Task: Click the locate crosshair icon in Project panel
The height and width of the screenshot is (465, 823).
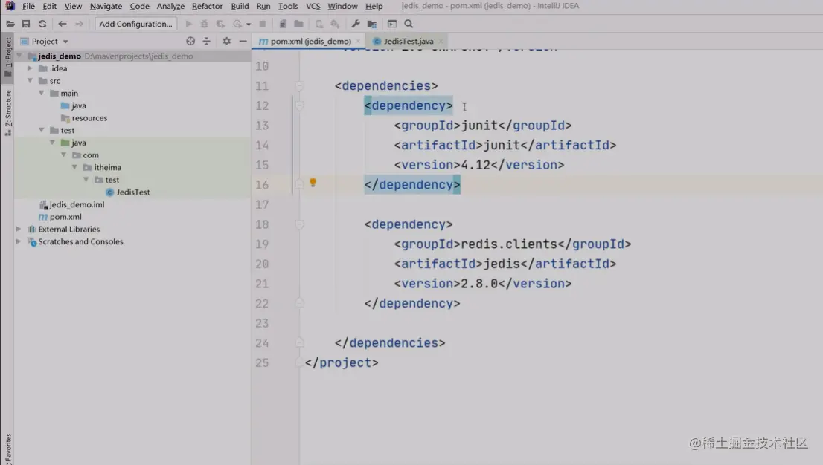Action: [190, 42]
